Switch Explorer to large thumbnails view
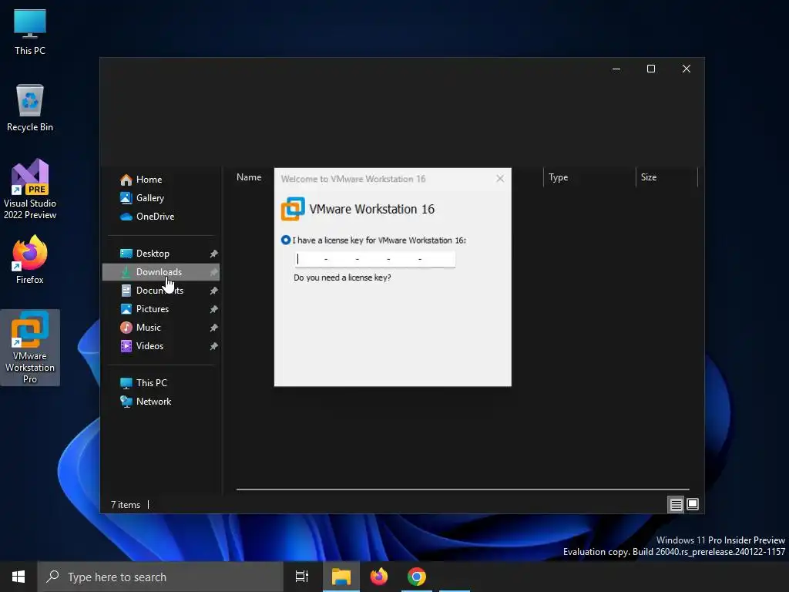 tap(693, 504)
